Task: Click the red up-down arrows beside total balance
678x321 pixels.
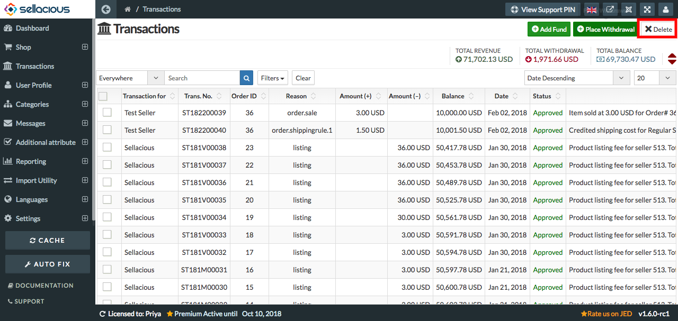Action: (x=672, y=59)
